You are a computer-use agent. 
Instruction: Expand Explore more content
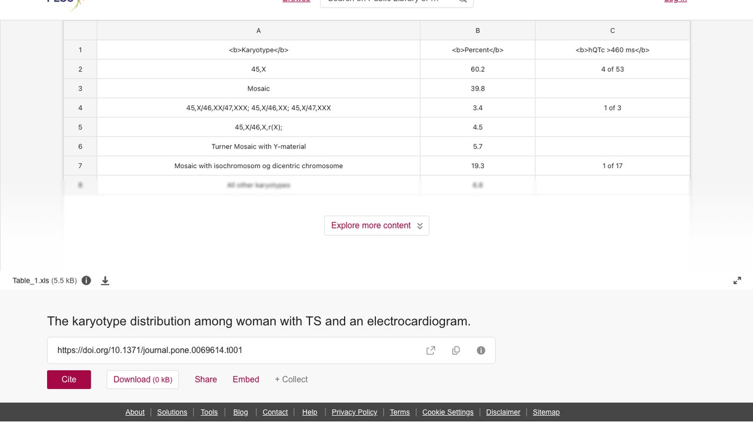pyautogui.click(x=376, y=226)
